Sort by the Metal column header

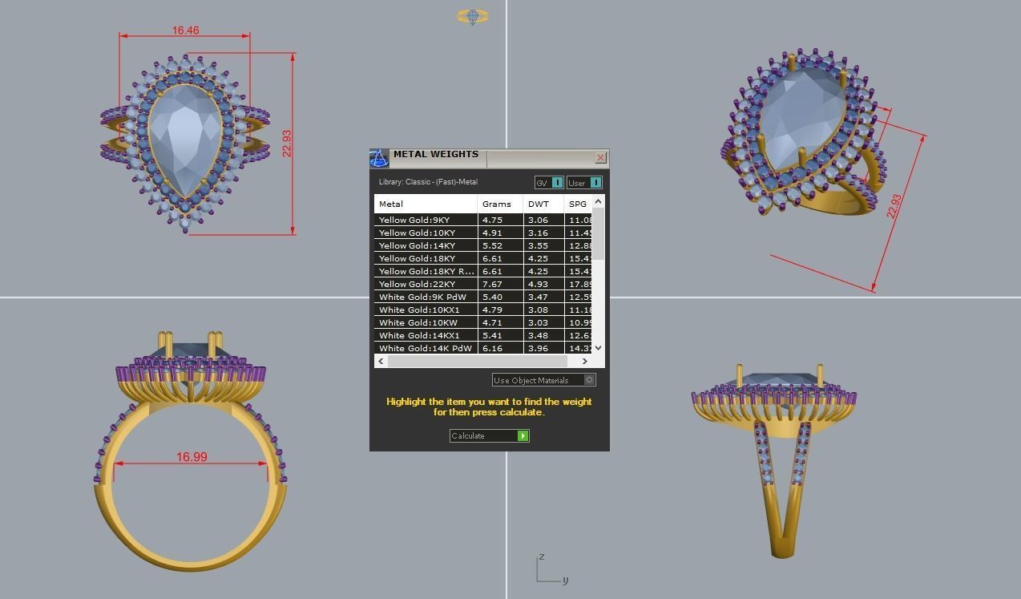point(426,204)
